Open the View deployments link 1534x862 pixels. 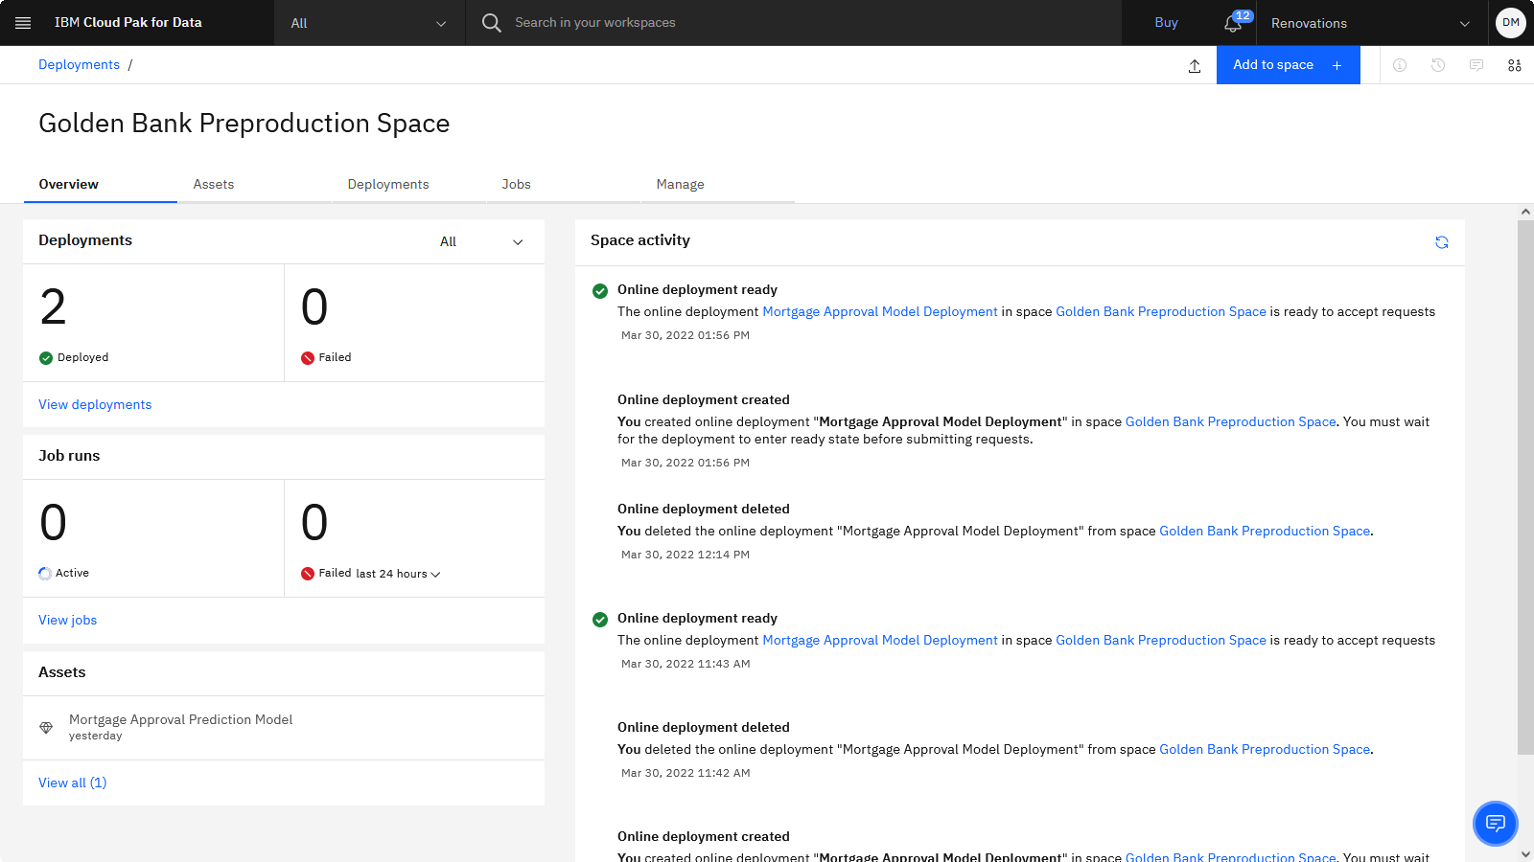(95, 405)
